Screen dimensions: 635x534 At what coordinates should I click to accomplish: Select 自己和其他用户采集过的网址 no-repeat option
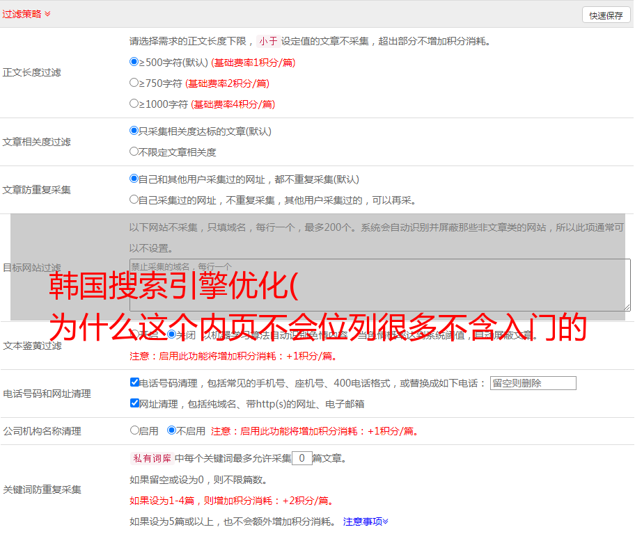[134, 179]
